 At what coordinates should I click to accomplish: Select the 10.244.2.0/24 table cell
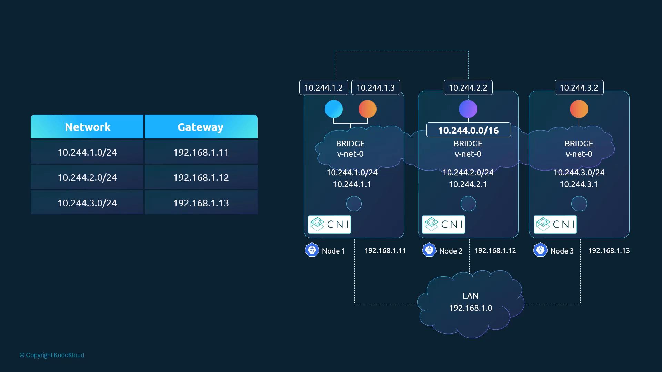pos(87,177)
